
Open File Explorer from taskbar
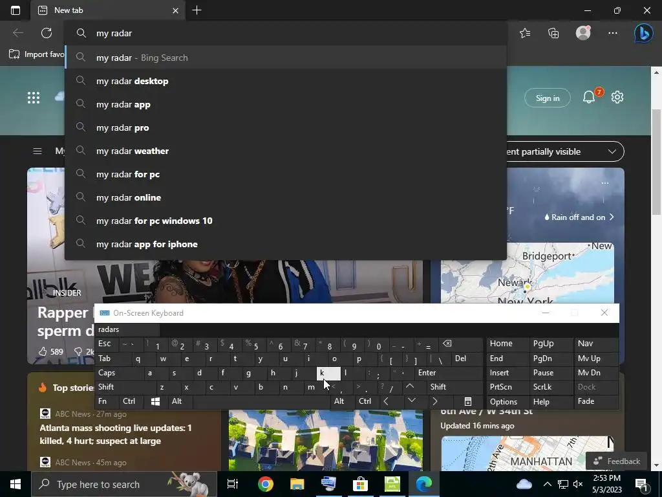(297, 484)
